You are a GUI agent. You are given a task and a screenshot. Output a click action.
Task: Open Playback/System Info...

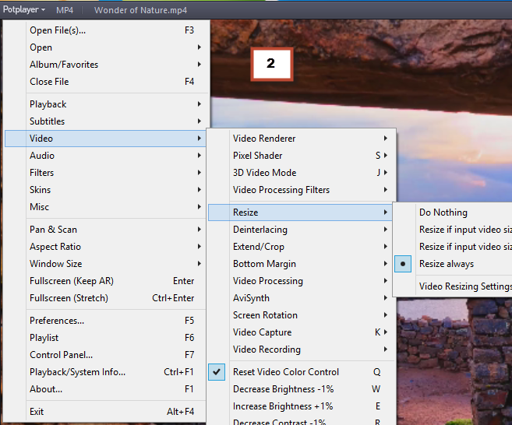point(105,372)
